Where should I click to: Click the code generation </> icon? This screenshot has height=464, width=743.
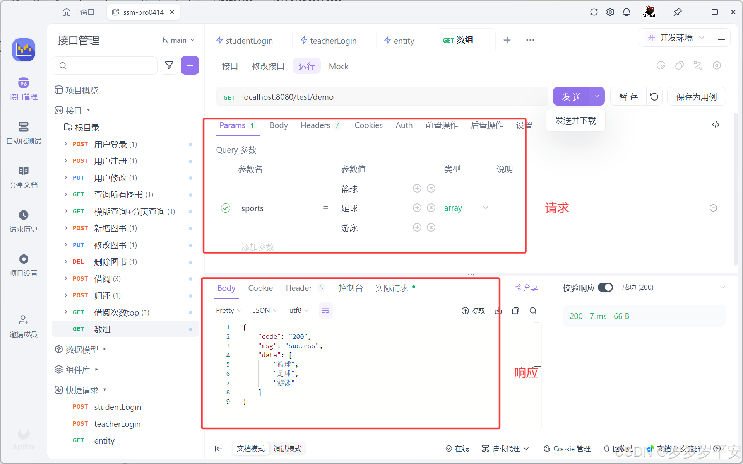[x=716, y=125]
